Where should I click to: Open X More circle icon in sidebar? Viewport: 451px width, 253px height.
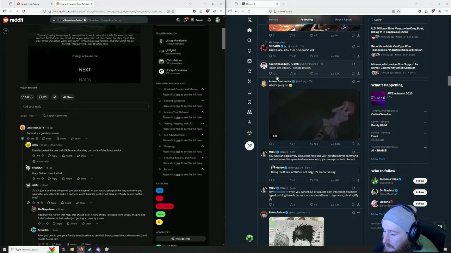click(249, 133)
